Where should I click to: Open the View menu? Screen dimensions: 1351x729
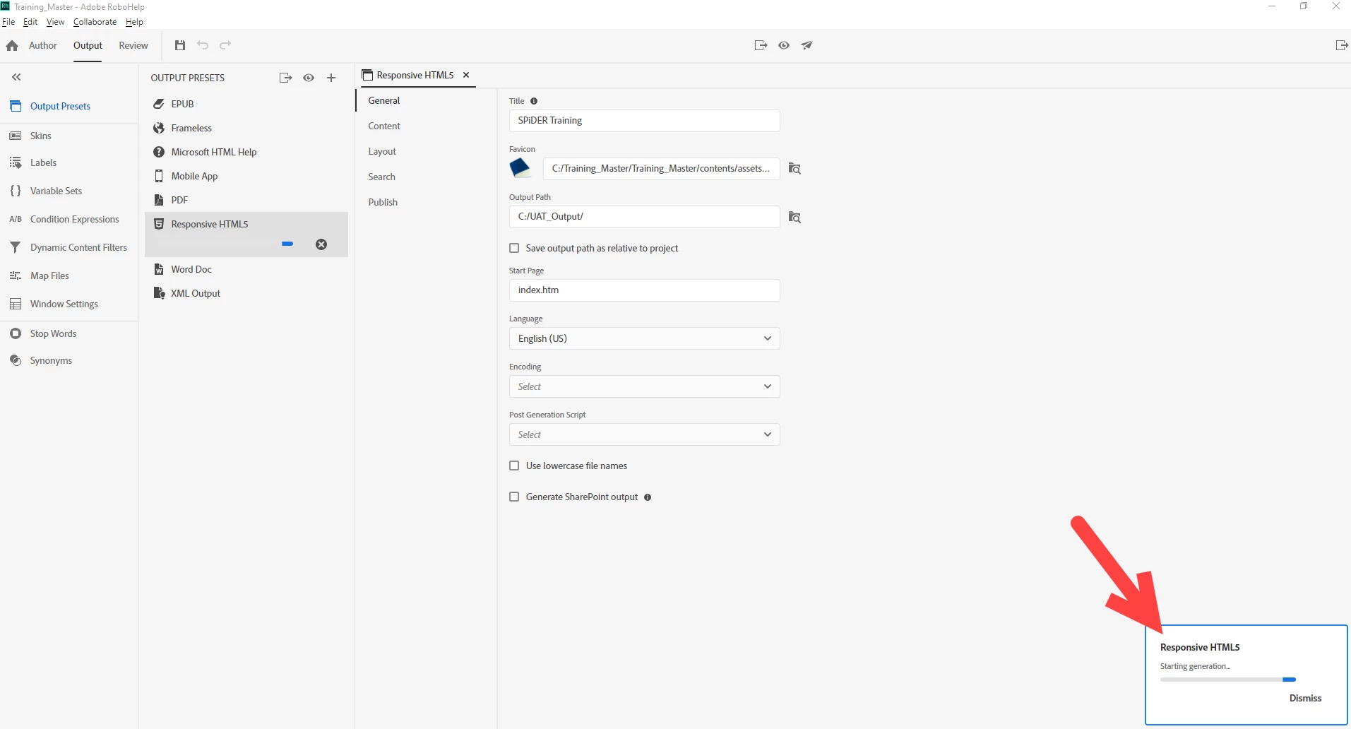[x=55, y=22]
